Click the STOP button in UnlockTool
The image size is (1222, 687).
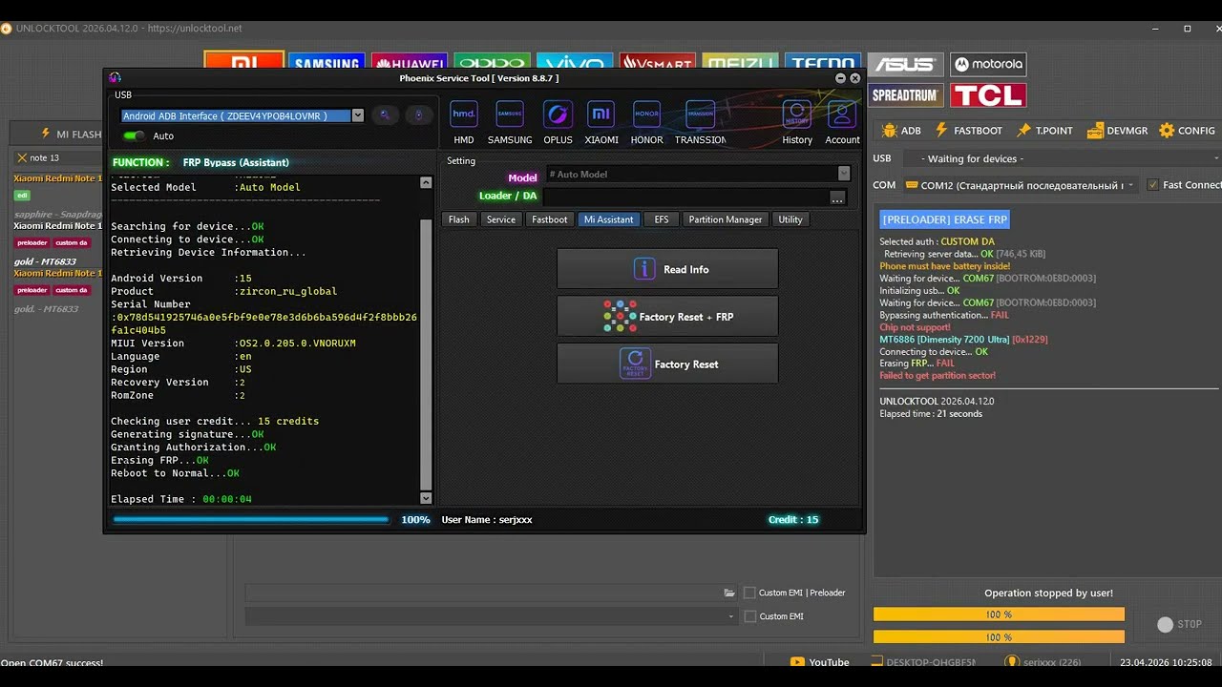[1180, 624]
